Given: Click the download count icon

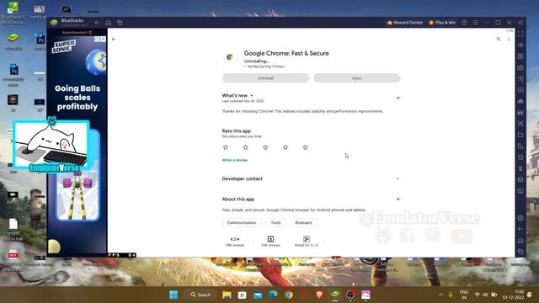Looking at the screenshot, I should 270,239.
